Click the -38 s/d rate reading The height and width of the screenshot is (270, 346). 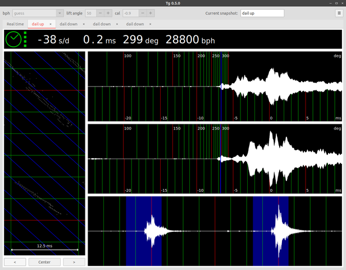click(x=53, y=40)
